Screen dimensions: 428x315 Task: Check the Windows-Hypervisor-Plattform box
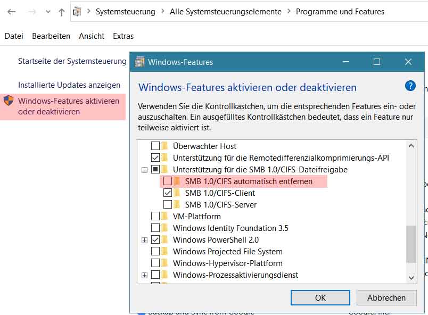155,263
